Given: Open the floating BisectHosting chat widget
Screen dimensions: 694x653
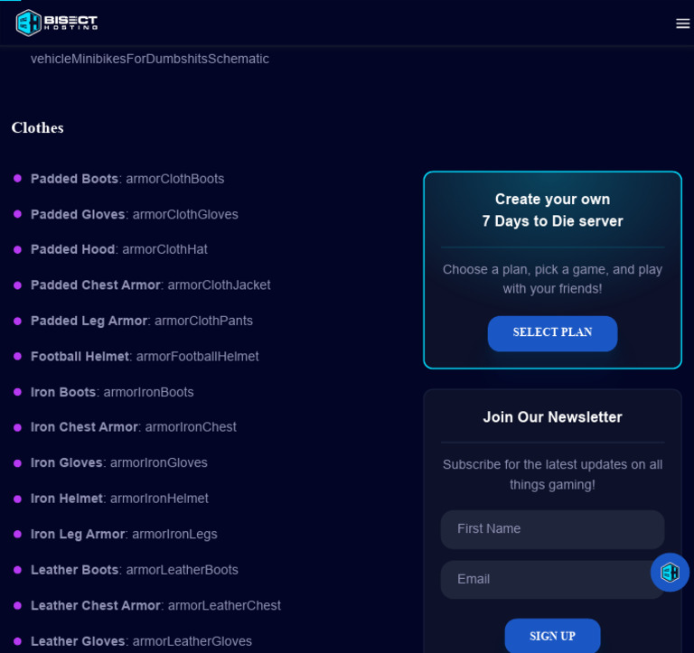Looking at the screenshot, I should [670, 572].
